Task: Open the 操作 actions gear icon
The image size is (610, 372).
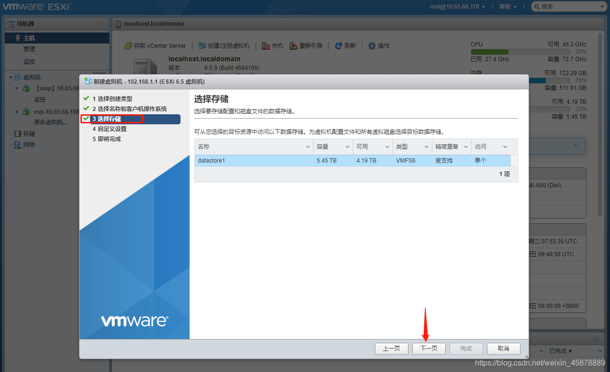Action: (372, 46)
